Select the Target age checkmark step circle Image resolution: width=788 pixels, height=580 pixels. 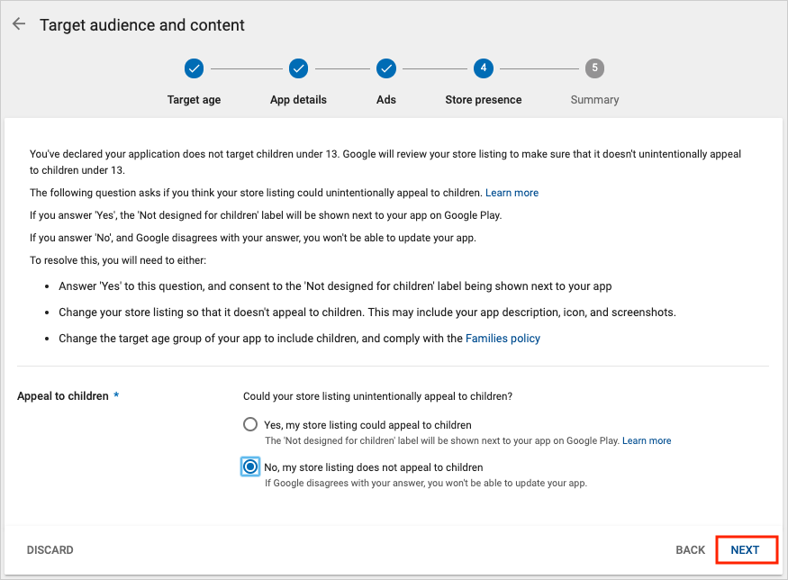click(x=194, y=68)
